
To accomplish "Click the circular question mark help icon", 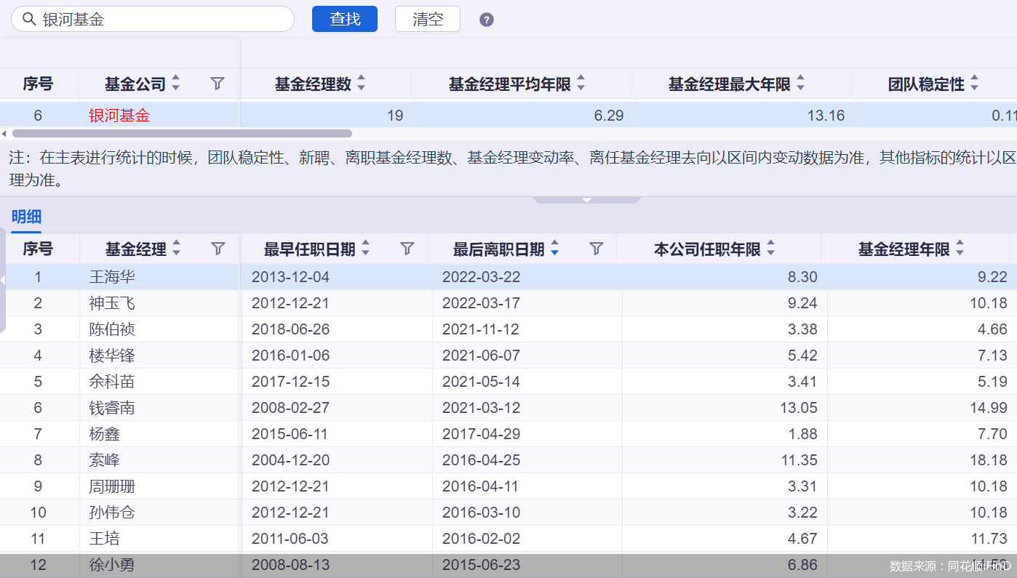I will tap(486, 20).
